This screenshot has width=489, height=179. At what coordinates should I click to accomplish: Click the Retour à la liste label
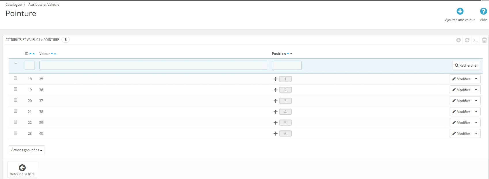(22, 174)
